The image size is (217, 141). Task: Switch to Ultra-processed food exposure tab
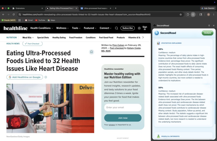tap(96, 8)
